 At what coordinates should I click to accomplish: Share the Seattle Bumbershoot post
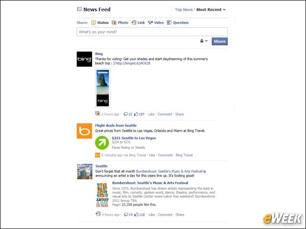click(x=180, y=215)
